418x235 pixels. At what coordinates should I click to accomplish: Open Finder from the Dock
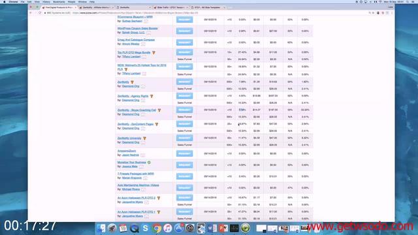coord(101,228)
